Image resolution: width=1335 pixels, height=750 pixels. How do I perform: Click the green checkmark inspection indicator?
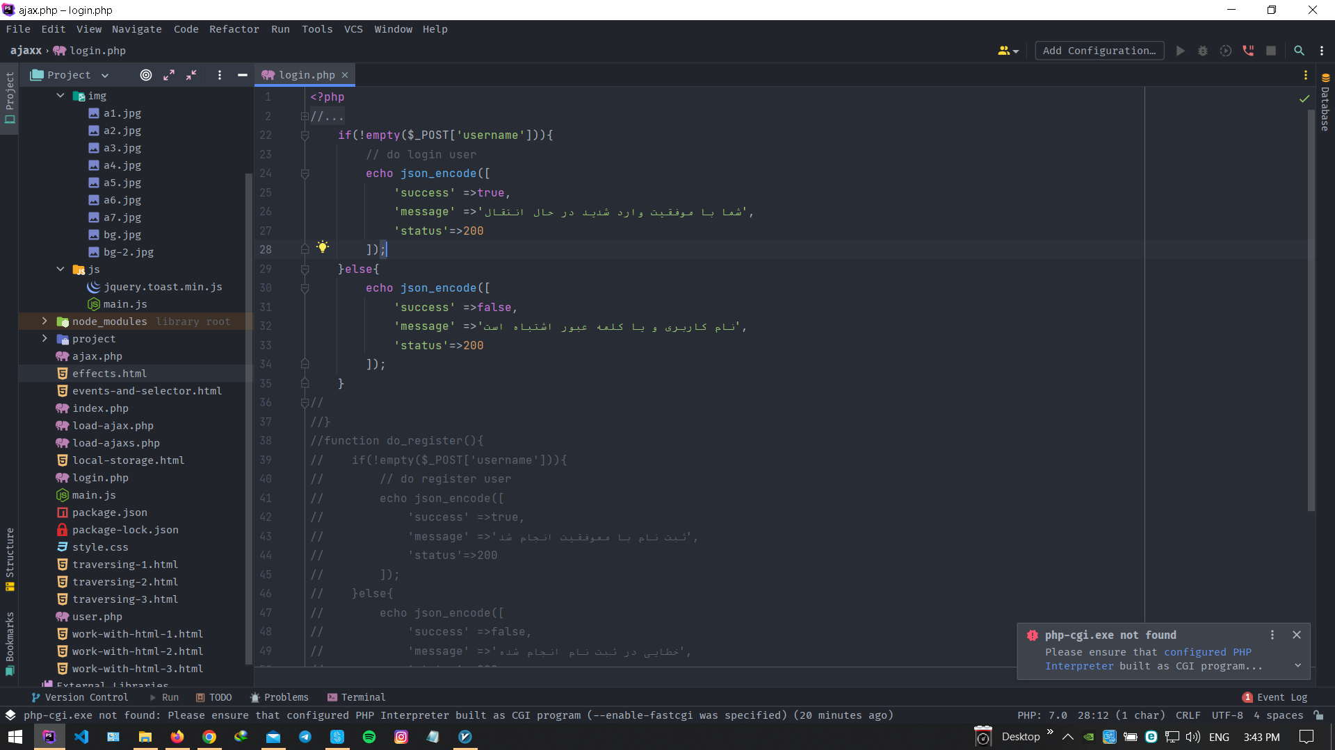tap(1304, 99)
